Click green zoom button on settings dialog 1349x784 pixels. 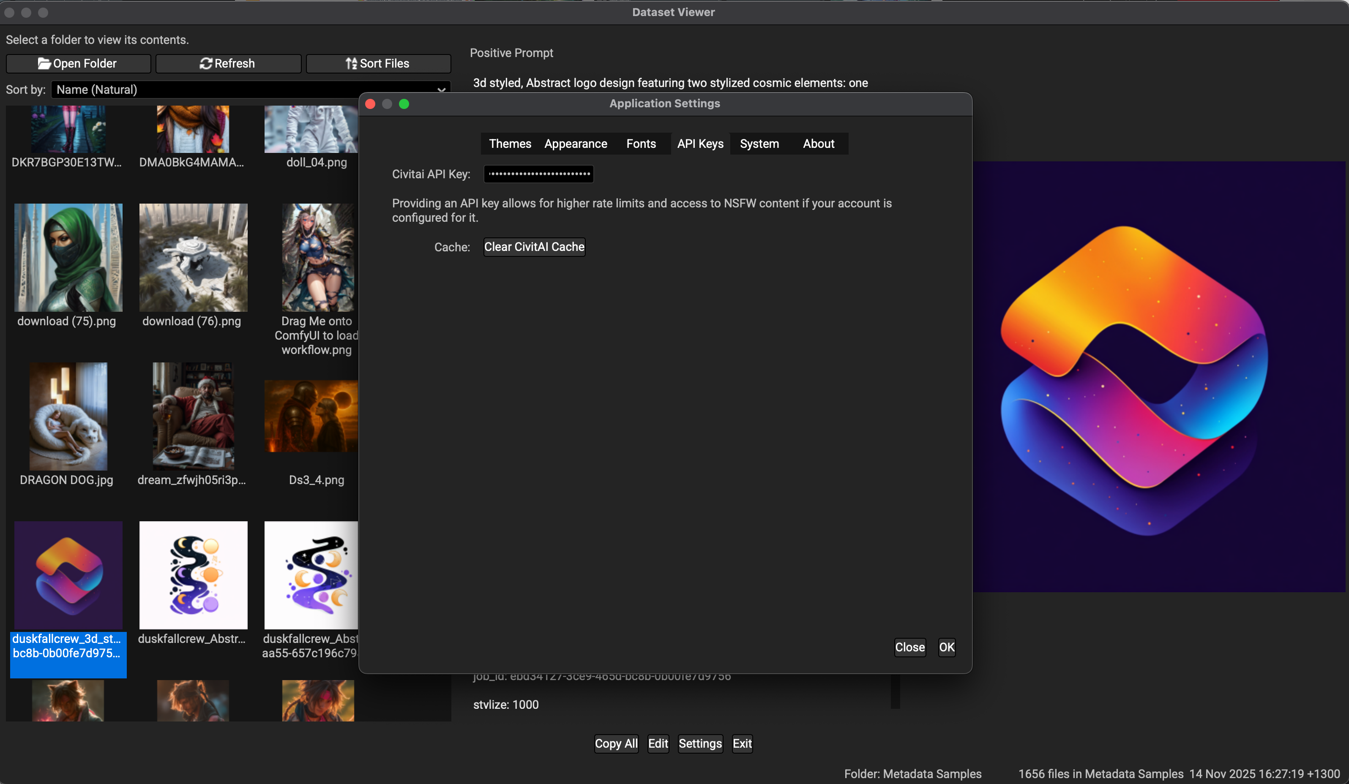point(404,104)
